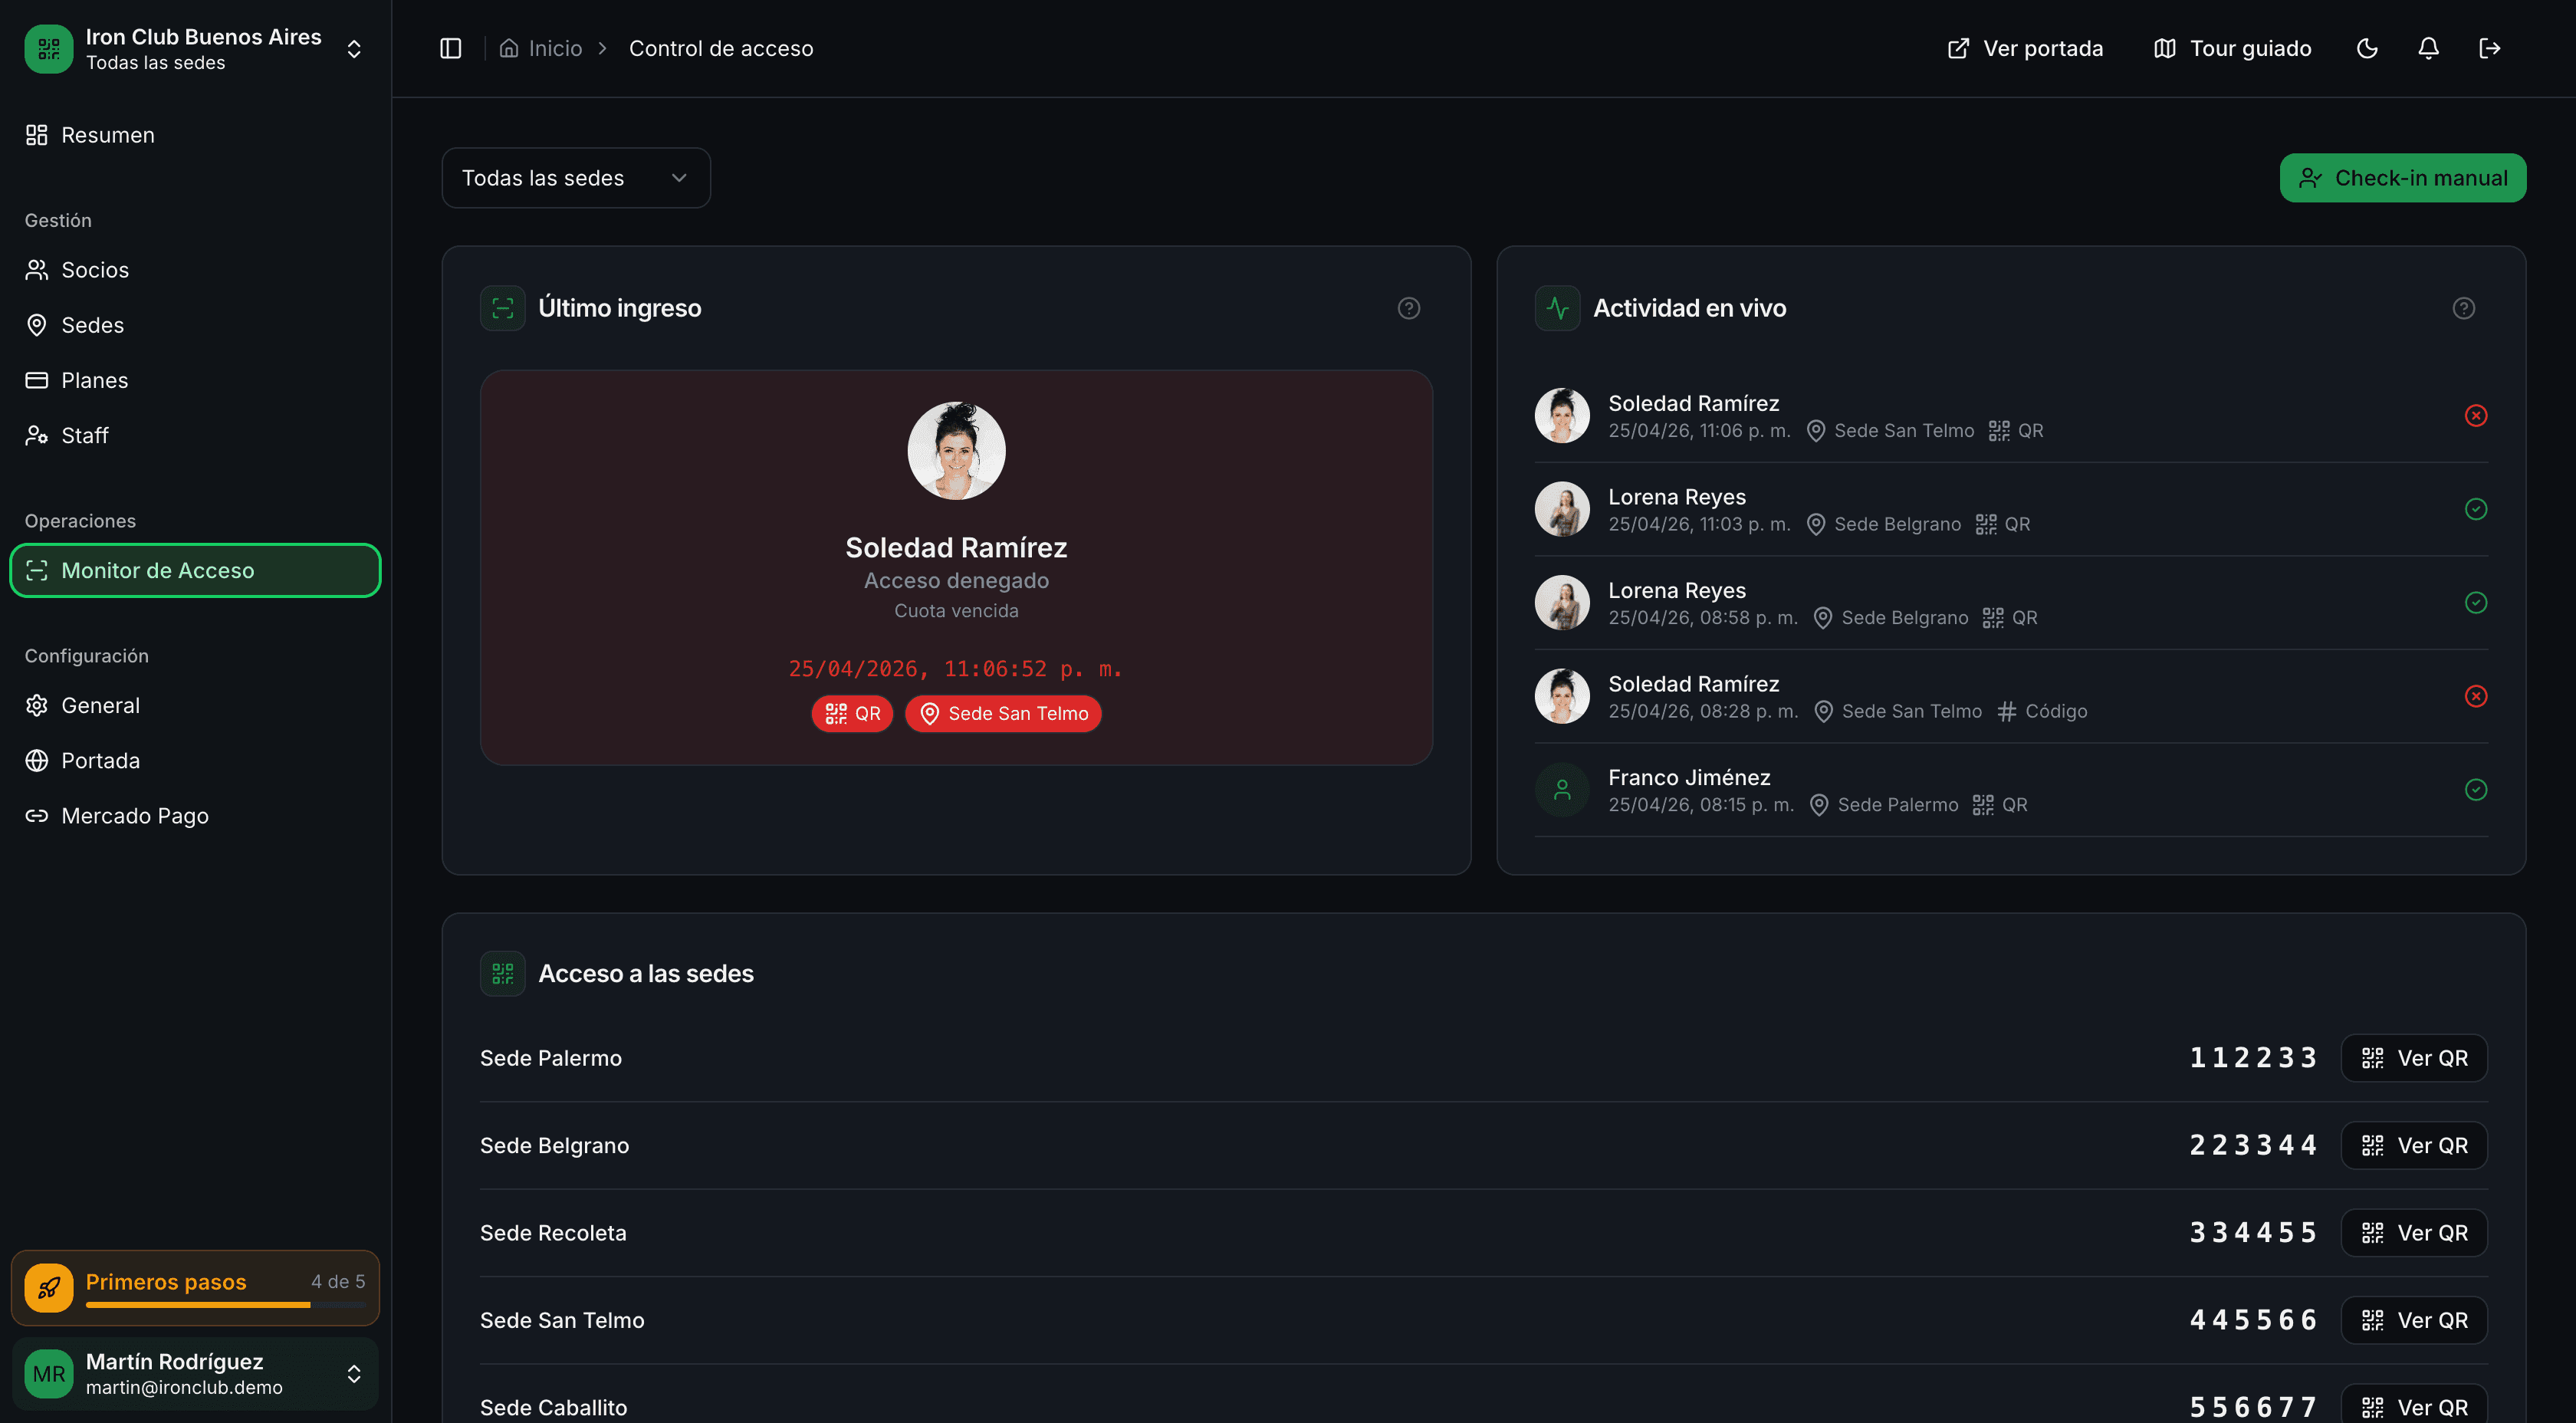Click the red QR badge under Soledad Ramírez
The height and width of the screenshot is (1423, 2576).
(x=852, y=713)
